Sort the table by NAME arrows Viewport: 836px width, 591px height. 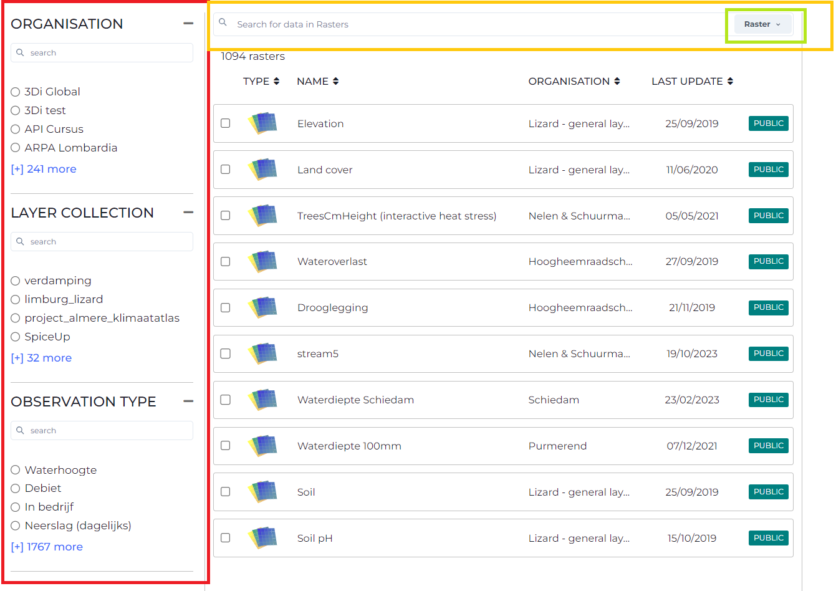[335, 81]
